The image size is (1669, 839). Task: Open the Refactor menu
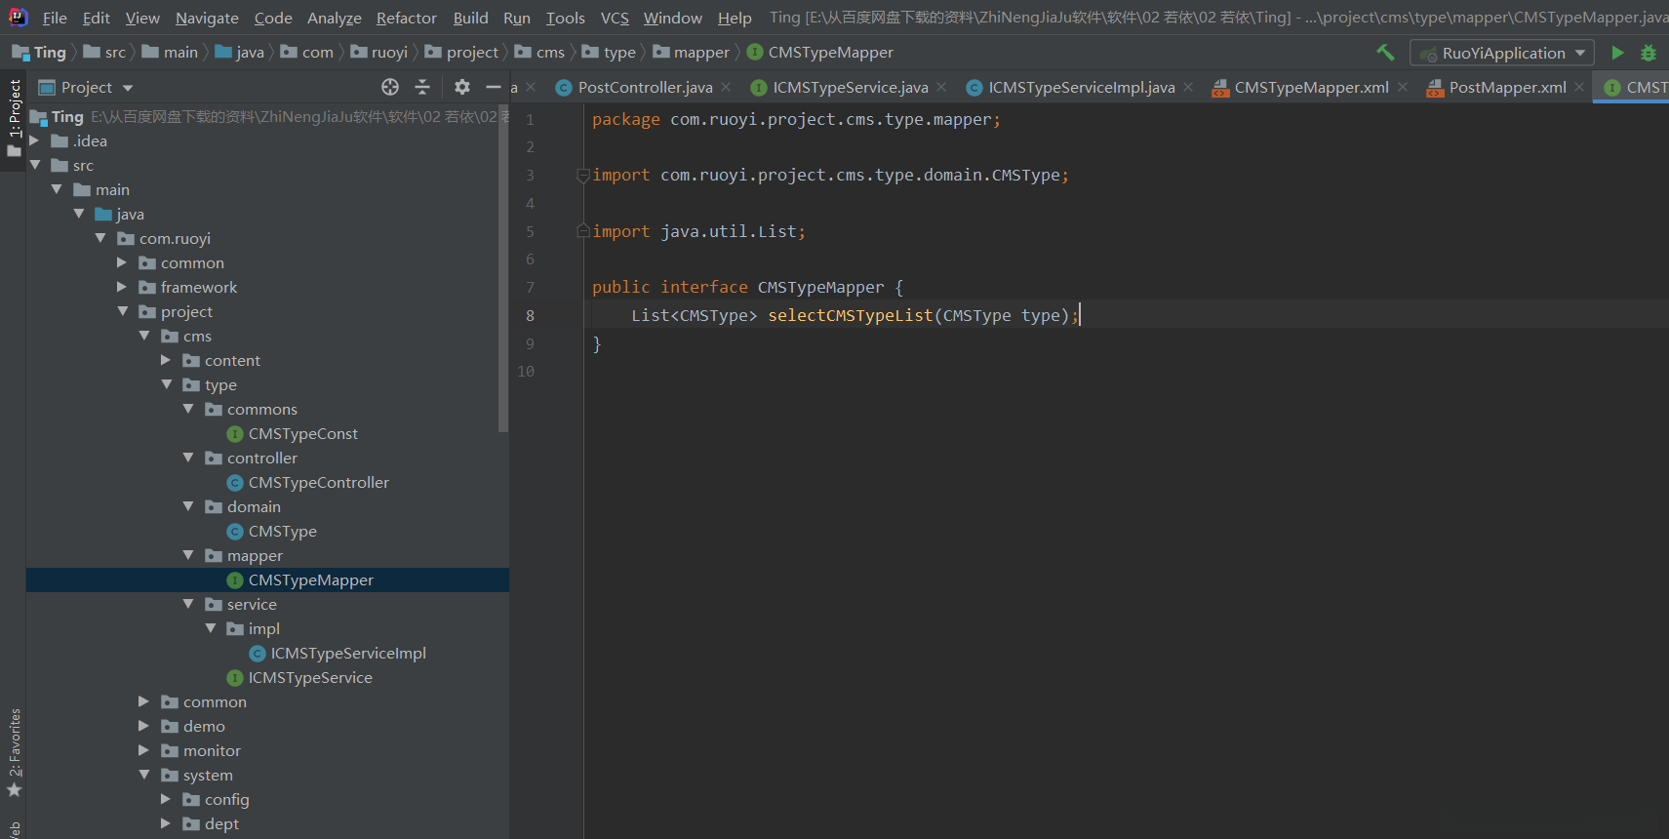[406, 18]
